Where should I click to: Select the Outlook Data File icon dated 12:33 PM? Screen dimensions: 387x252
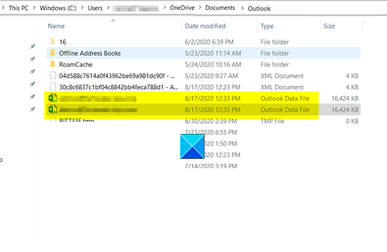[x=53, y=98]
